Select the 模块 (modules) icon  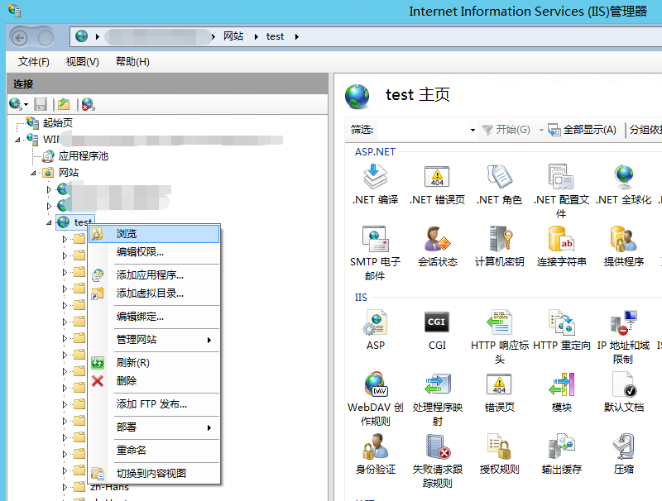pos(561,385)
